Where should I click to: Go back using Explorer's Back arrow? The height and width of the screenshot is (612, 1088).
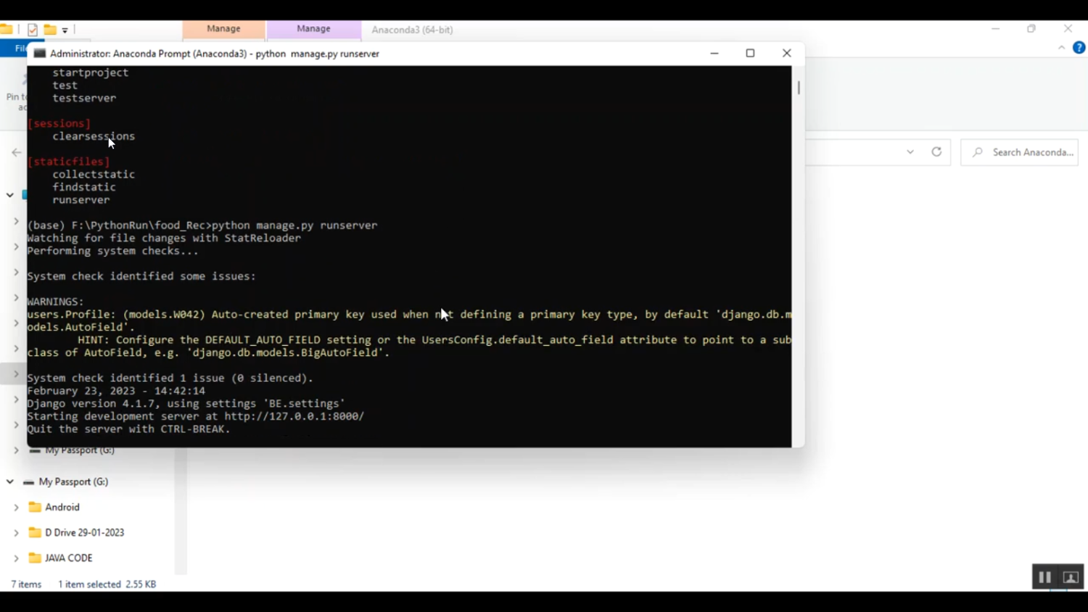(16, 152)
